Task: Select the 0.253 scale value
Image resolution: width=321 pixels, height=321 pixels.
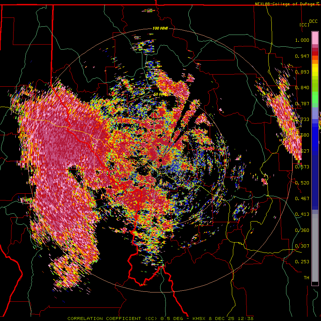Action: coord(302,262)
